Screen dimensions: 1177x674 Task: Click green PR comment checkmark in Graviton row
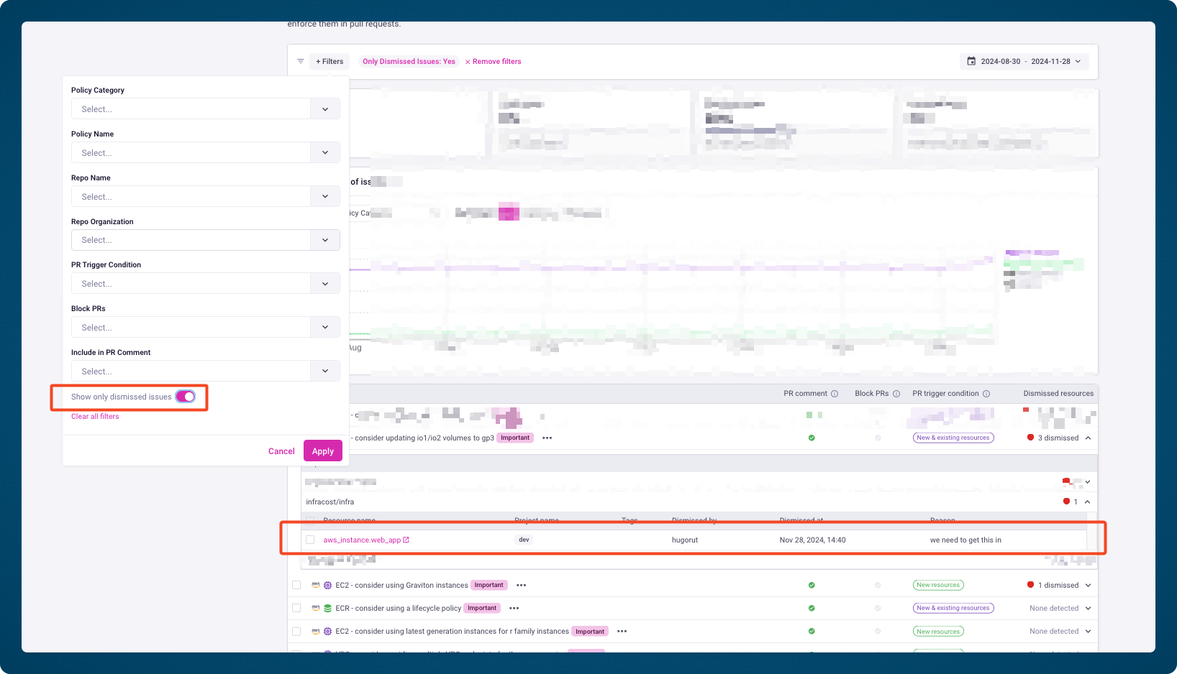click(x=812, y=585)
